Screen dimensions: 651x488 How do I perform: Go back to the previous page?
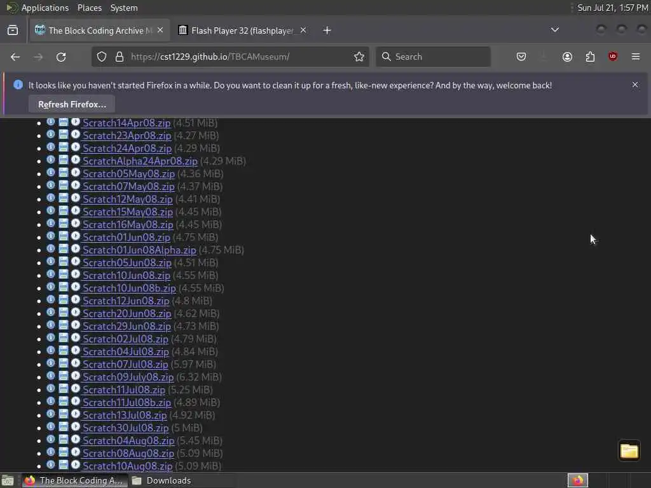(x=15, y=57)
